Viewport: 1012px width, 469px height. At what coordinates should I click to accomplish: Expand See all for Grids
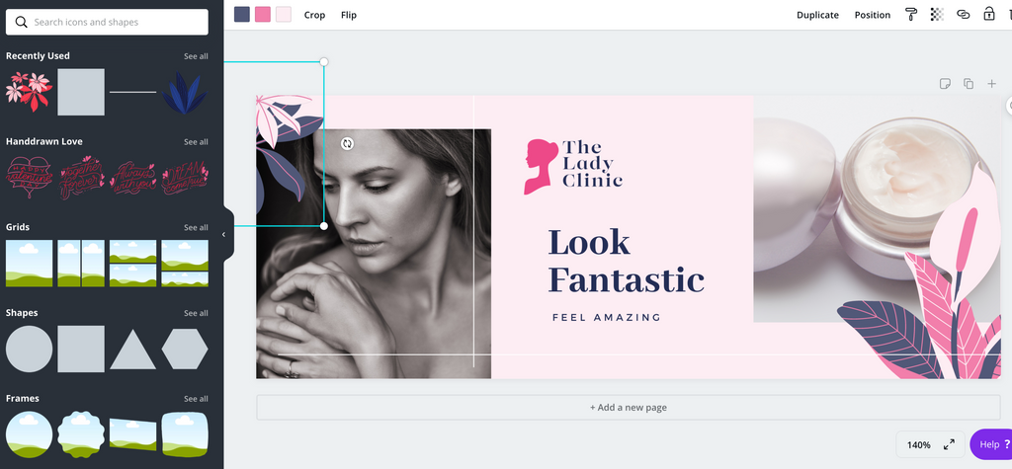[x=196, y=228]
